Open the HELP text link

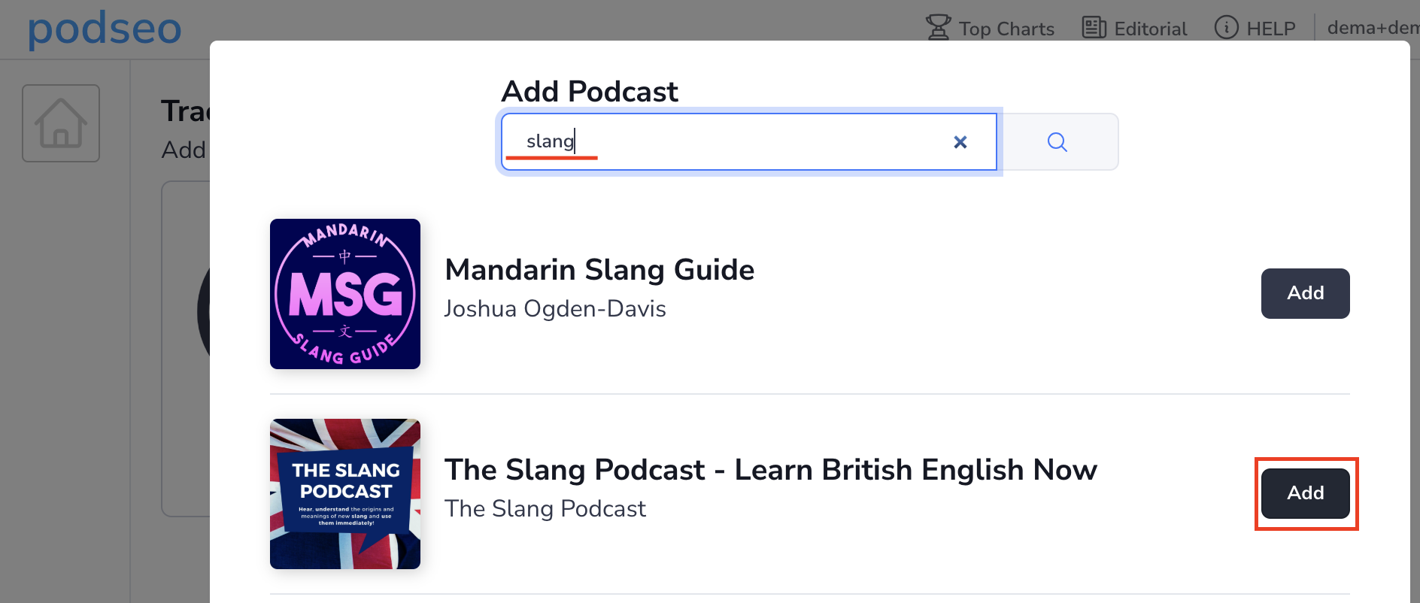pos(1270,29)
